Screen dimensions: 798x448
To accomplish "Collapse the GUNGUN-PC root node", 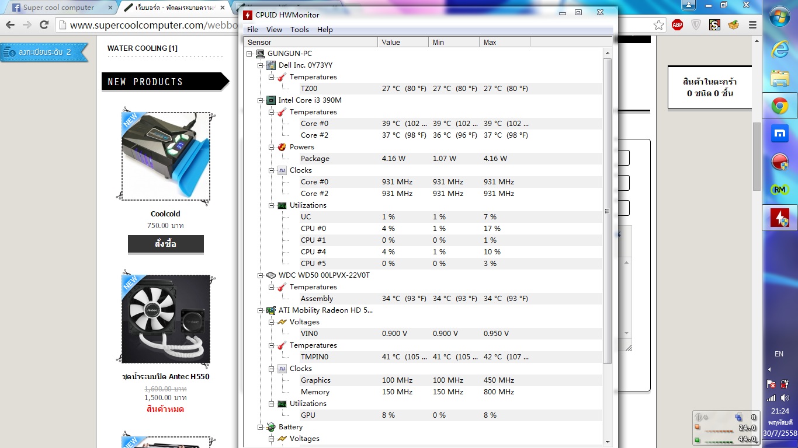I will [249, 54].
